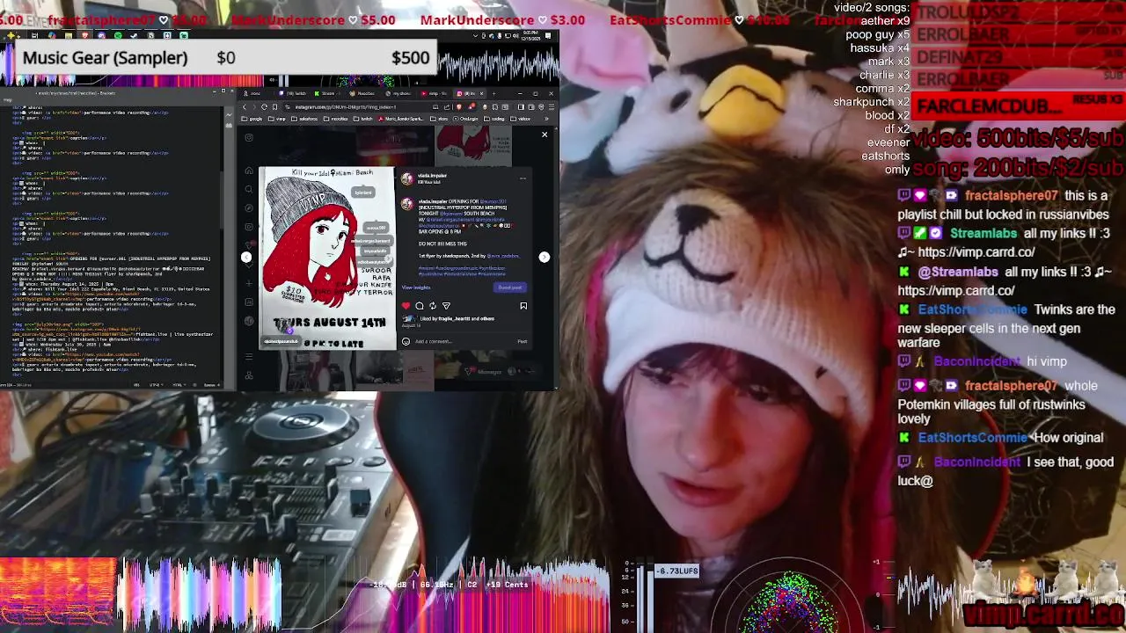1126x633 pixels.
Task: Switch to the Twitch browser tab
Action: pyautogui.click(x=292, y=93)
